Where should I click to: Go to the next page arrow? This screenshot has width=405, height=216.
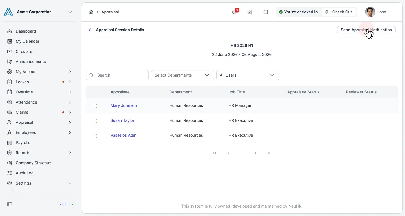click(255, 153)
